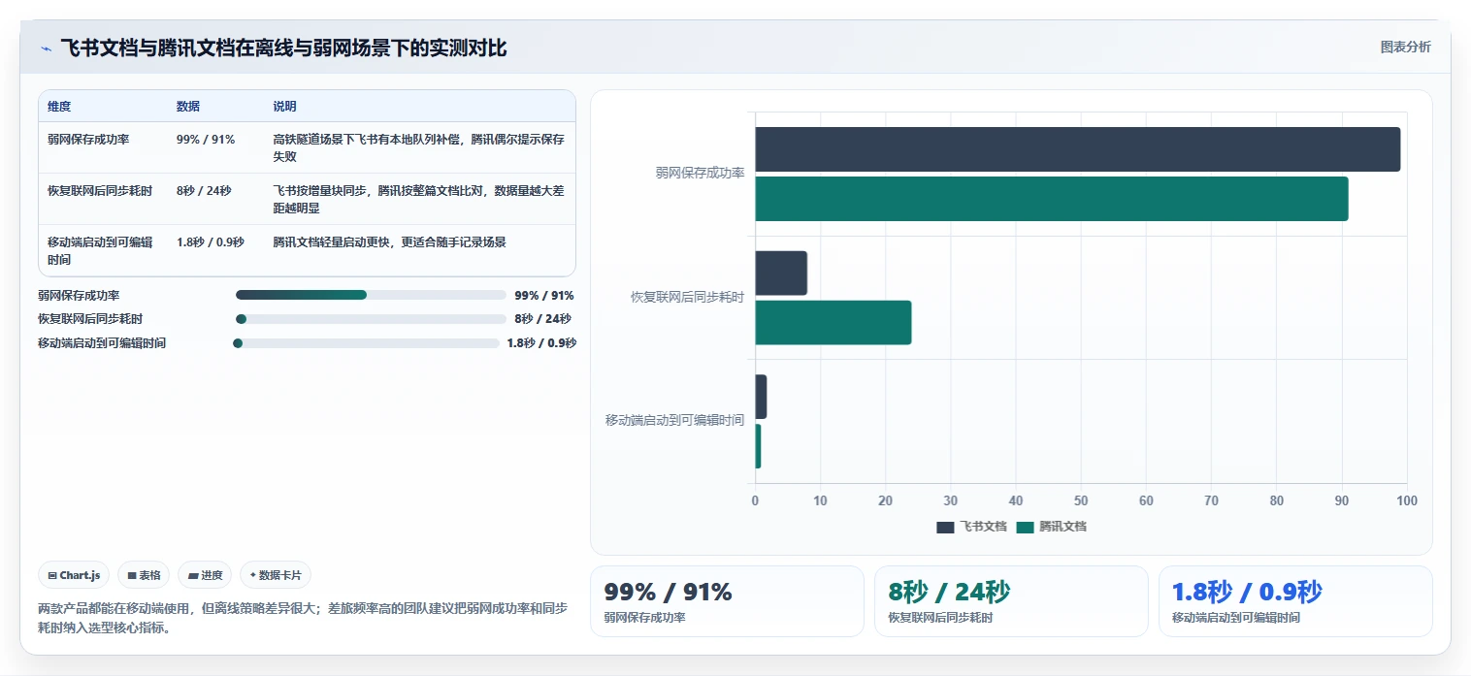This screenshot has height=676, width=1471.
Task: Click the 飞书文档 bar for 移动端启动到可编辑时间
Action: (x=761, y=397)
